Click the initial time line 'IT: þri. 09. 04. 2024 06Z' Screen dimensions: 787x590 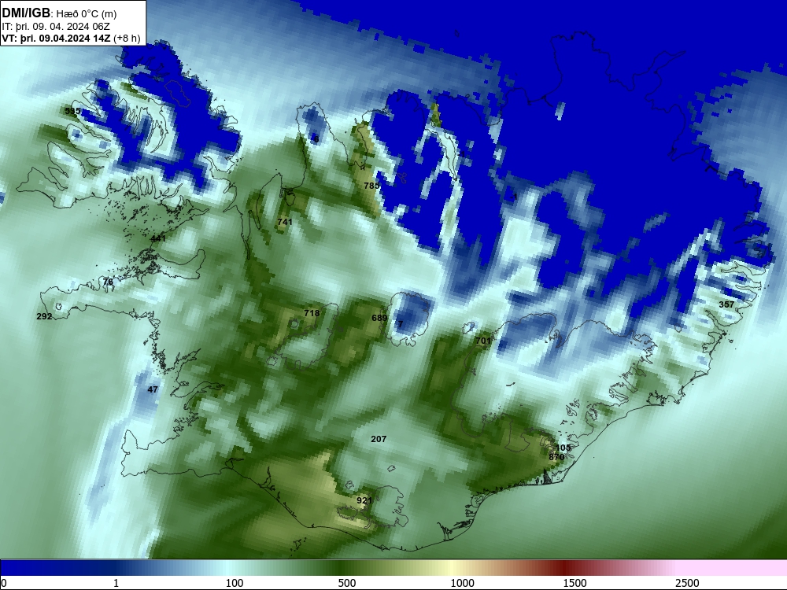tap(56, 27)
